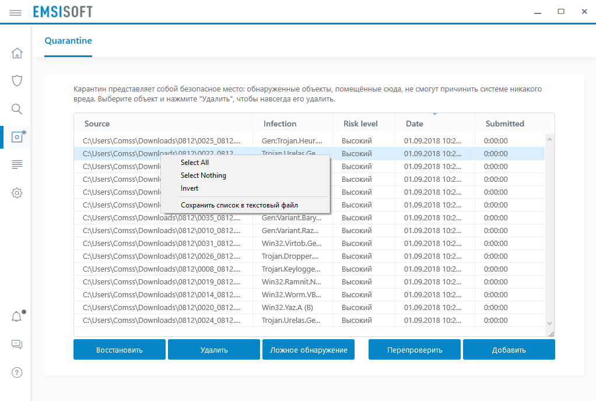
Task: Click the table resize grip corner
Action: (552, 334)
